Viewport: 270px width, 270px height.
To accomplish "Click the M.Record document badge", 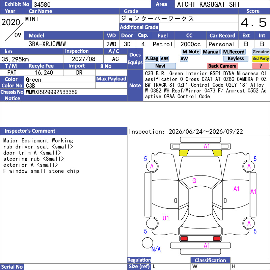I will (x=234, y=52).
